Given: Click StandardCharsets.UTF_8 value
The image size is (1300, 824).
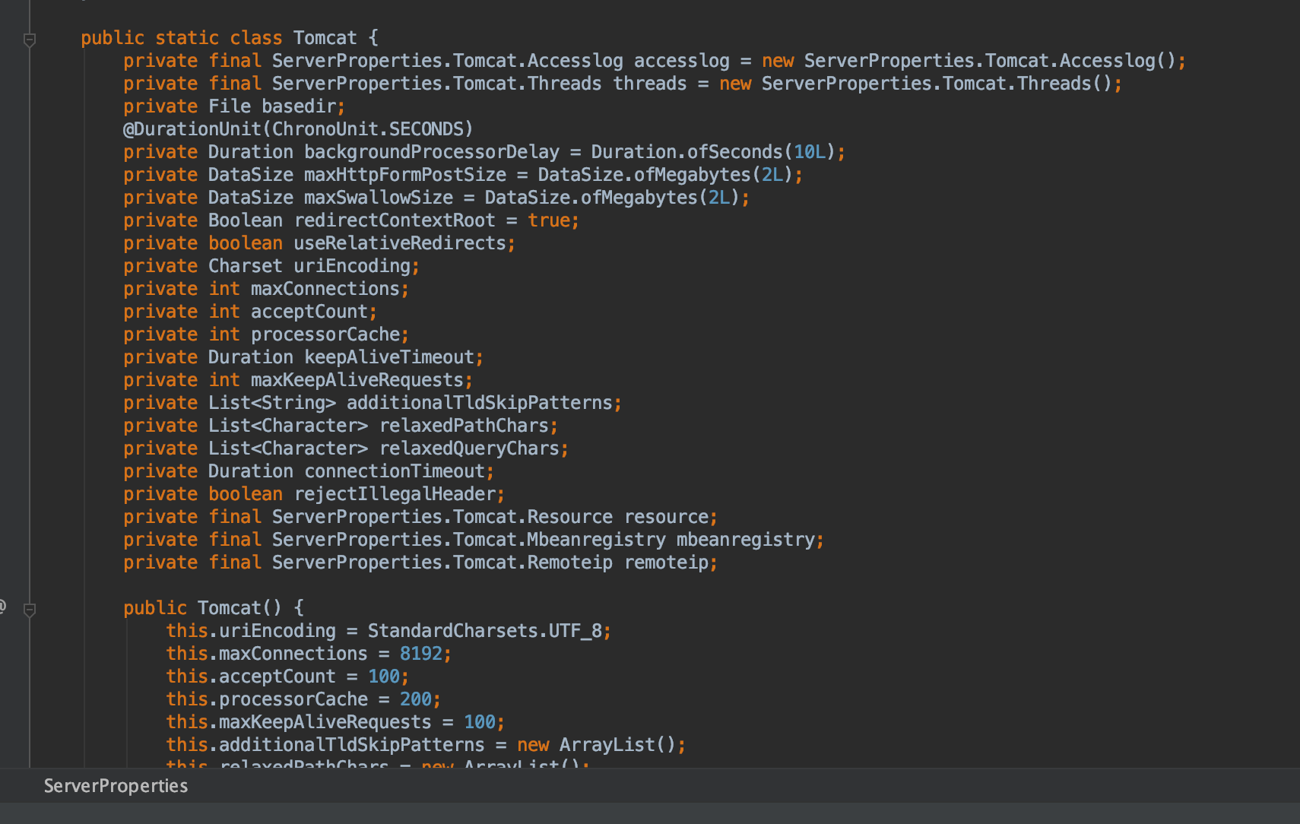Looking at the screenshot, I should click(x=485, y=631).
